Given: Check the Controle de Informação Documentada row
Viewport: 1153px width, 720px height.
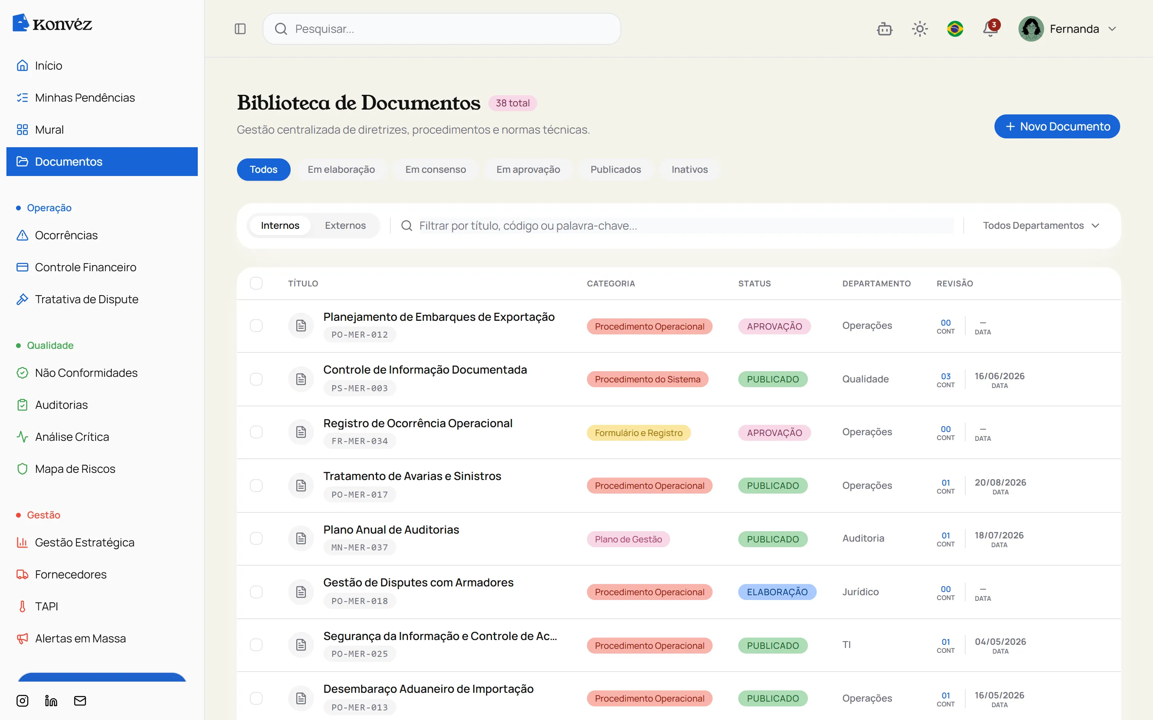Looking at the screenshot, I should (256, 379).
